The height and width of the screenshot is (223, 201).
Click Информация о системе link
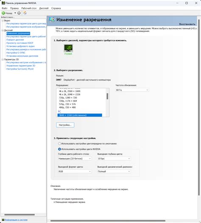pos(16,220)
